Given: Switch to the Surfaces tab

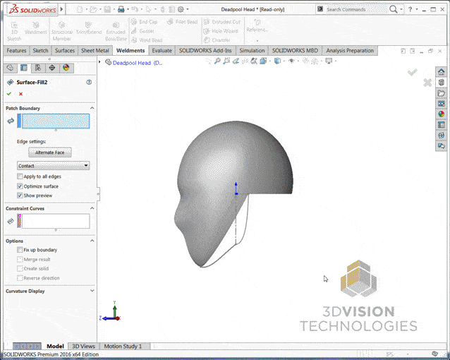Looking at the screenshot, I should coord(65,51).
